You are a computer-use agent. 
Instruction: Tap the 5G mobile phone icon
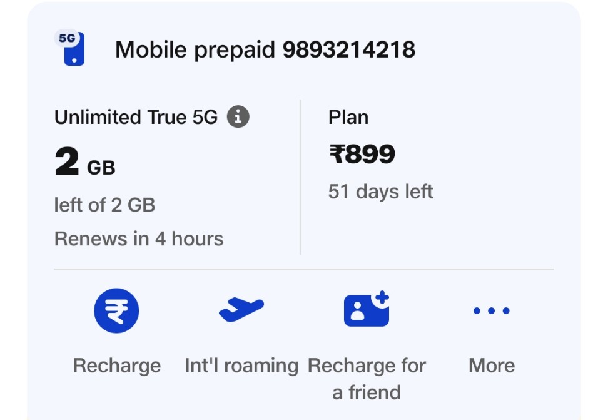coord(70,48)
